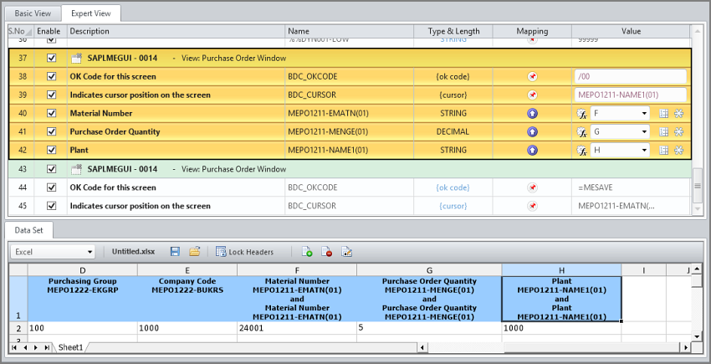The image size is (711, 364).
Task: Open column dropdown showing H
Action: pyautogui.click(x=620, y=151)
